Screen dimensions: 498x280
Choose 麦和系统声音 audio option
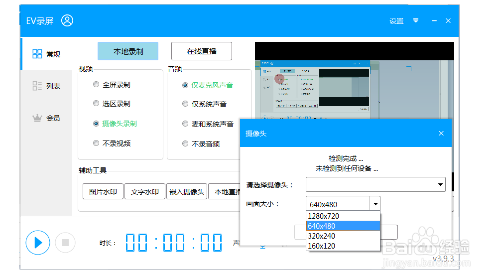click(x=208, y=124)
